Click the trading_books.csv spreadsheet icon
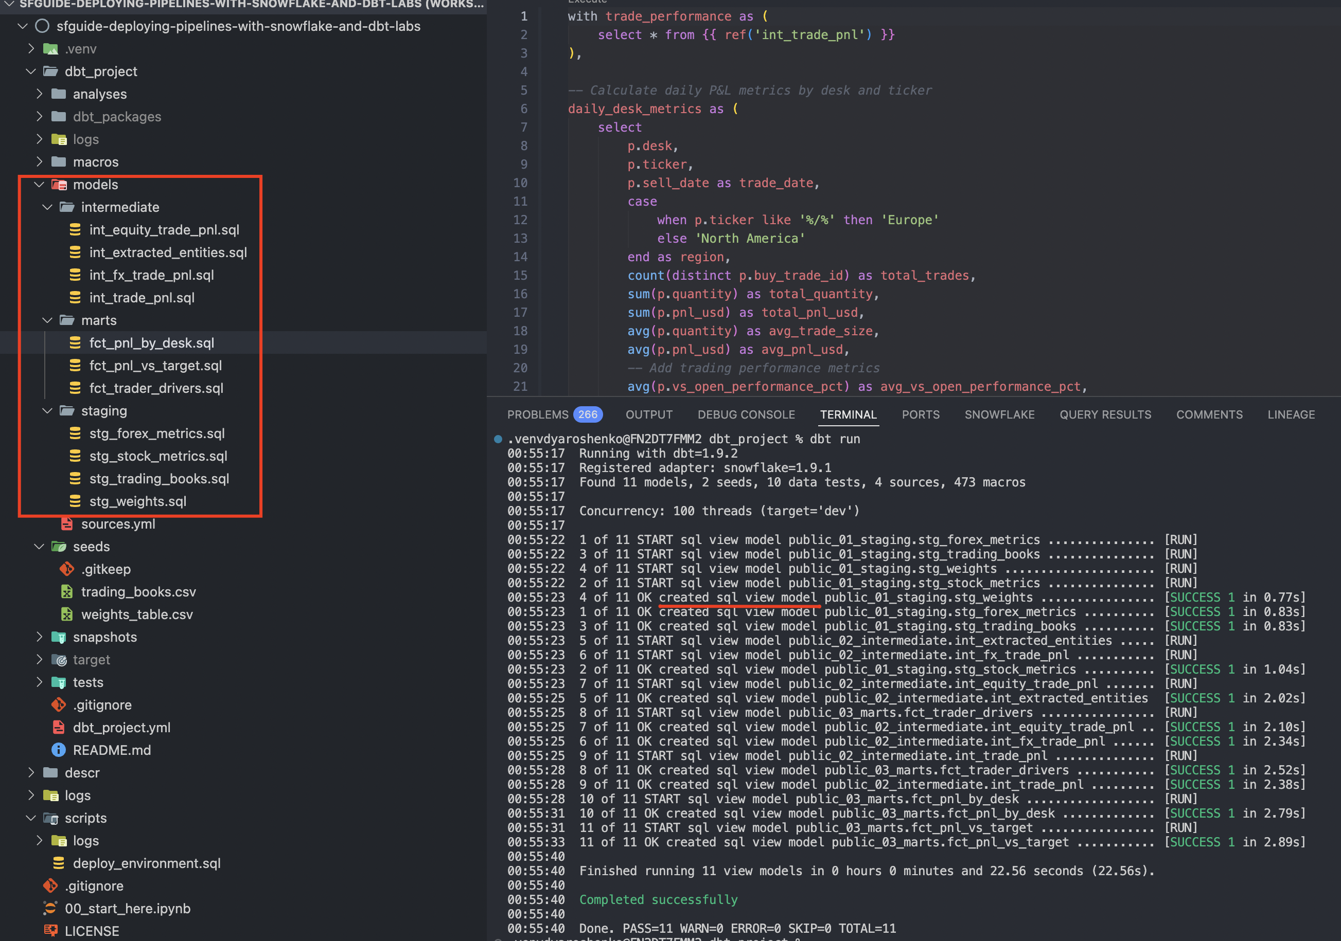The image size is (1341, 941). (x=66, y=592)
